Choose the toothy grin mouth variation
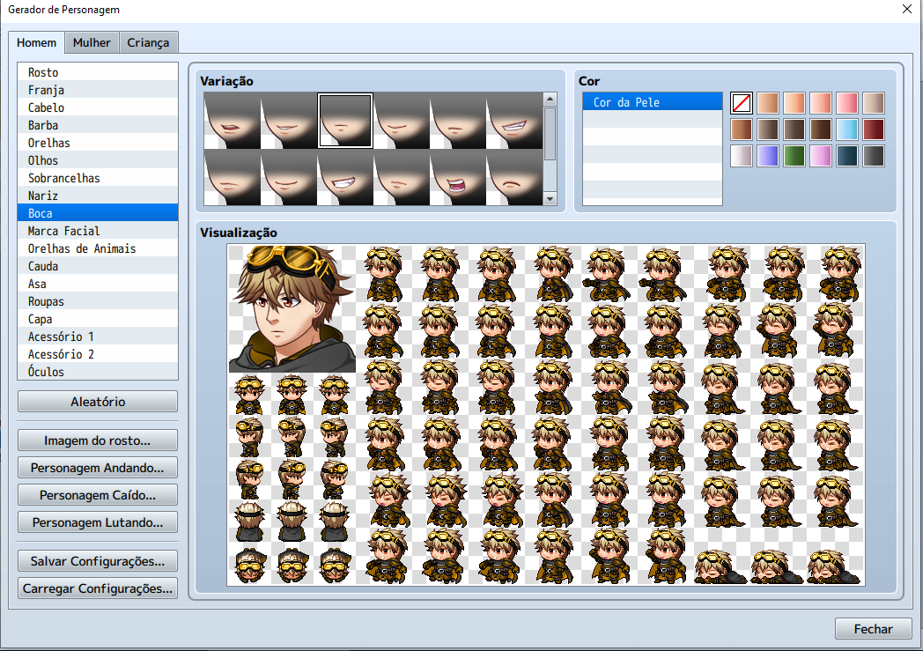The height and width of the screenshot is (651, 923). pyautogui.click(x=345, y=181)
